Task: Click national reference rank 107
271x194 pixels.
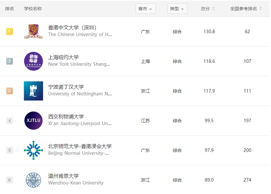Action: [x=247, y=61]
